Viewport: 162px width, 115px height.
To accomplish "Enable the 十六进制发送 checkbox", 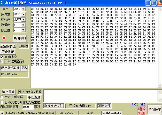I will coord(2,97).
